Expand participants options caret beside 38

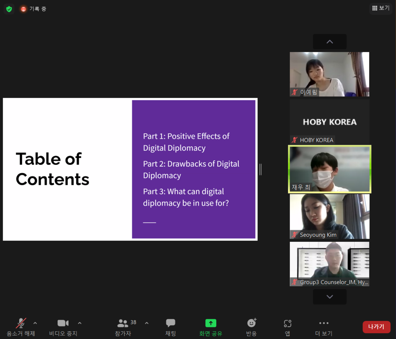[147, 323]
